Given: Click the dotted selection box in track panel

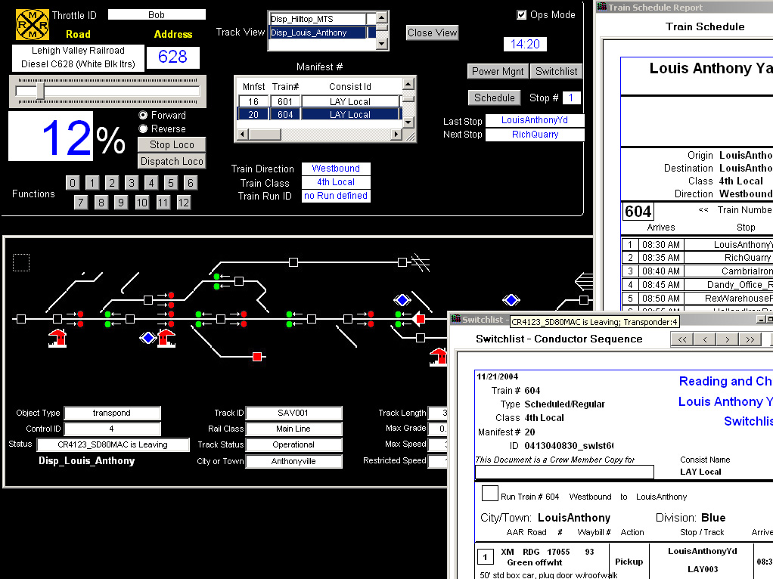Looking at the screenshot, I should (21, 262).
